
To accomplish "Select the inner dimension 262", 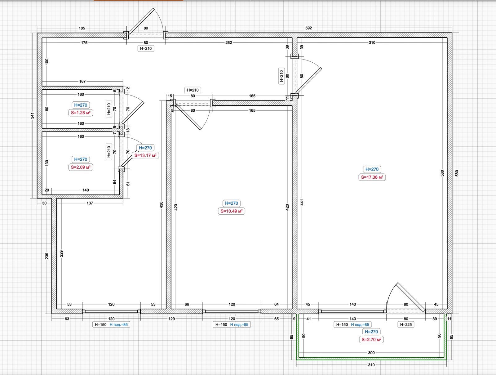I will pyautogui.click(x=229, y=42).
